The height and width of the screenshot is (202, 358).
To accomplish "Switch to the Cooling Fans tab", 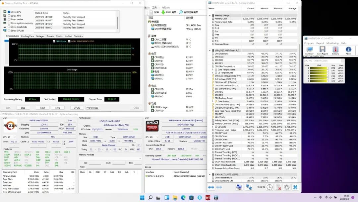I will click(x=27, y=36).
